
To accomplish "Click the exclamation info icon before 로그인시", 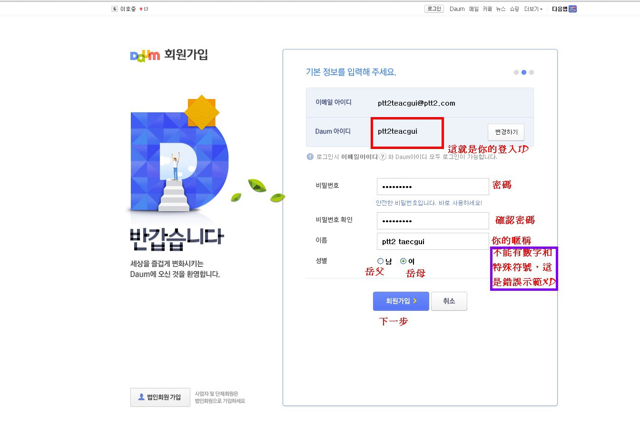I will [x=310, y=157].
